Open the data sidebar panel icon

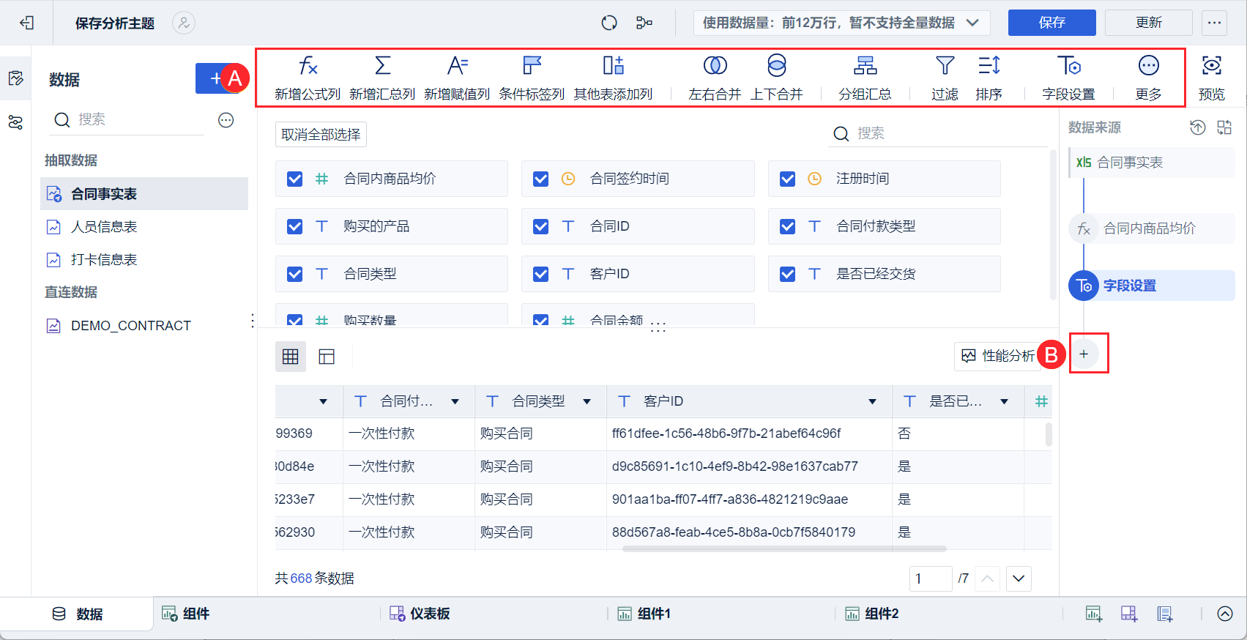[15, 78]
